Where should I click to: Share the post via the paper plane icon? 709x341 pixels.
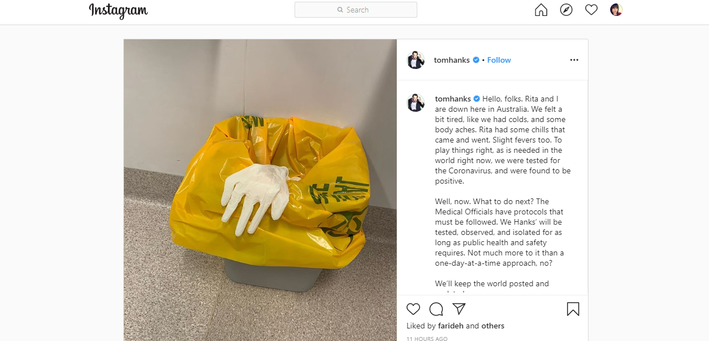click(459, 309)
